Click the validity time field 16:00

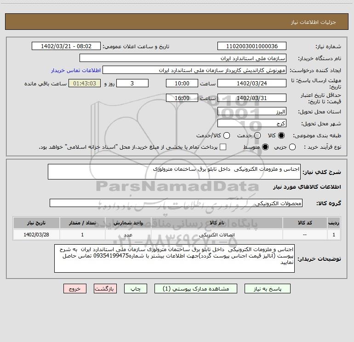click(x=182, y=98)
